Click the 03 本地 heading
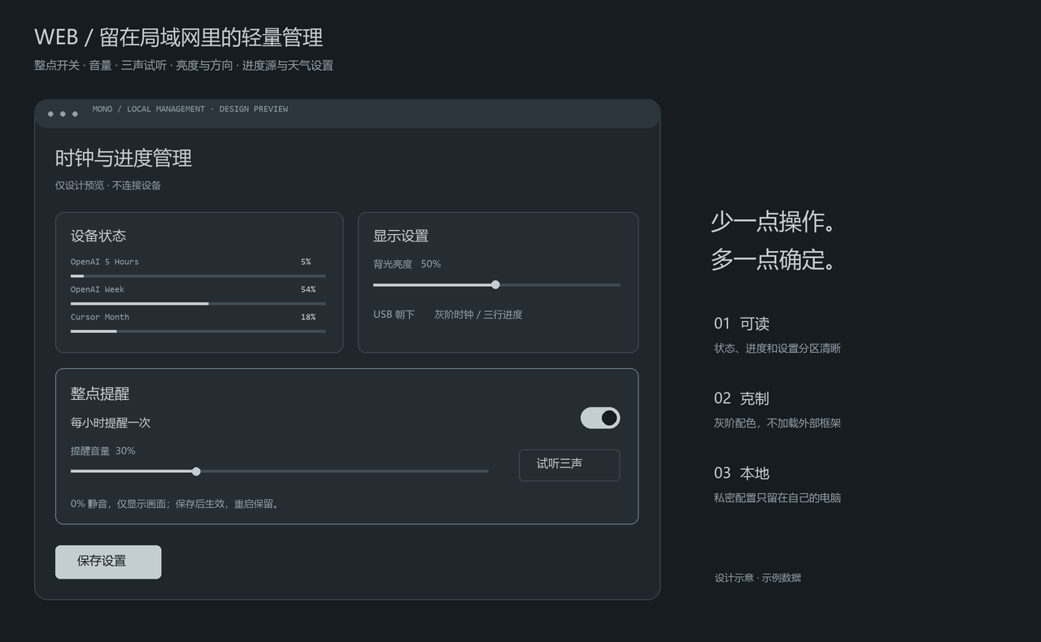The height and width of the screenshot is (642, 1041). coord(742,473)
